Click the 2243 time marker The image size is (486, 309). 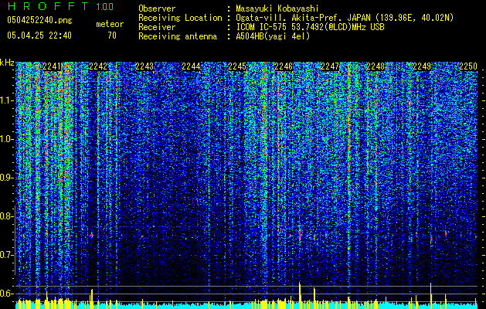pos(144,66)
